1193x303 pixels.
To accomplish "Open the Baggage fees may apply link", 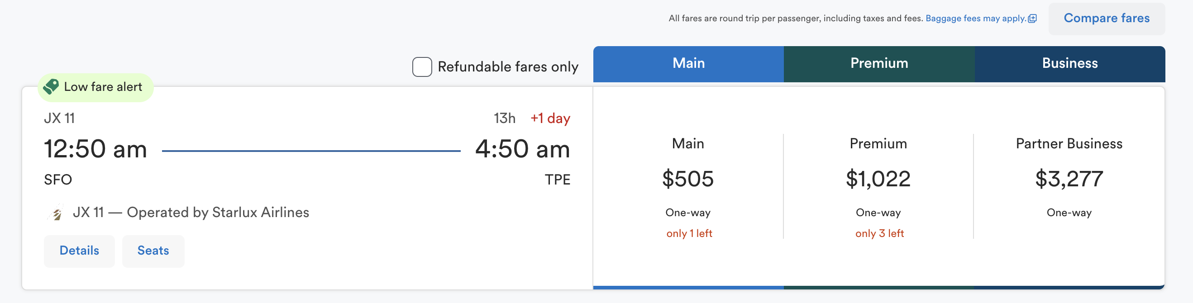I will [975, 19].
